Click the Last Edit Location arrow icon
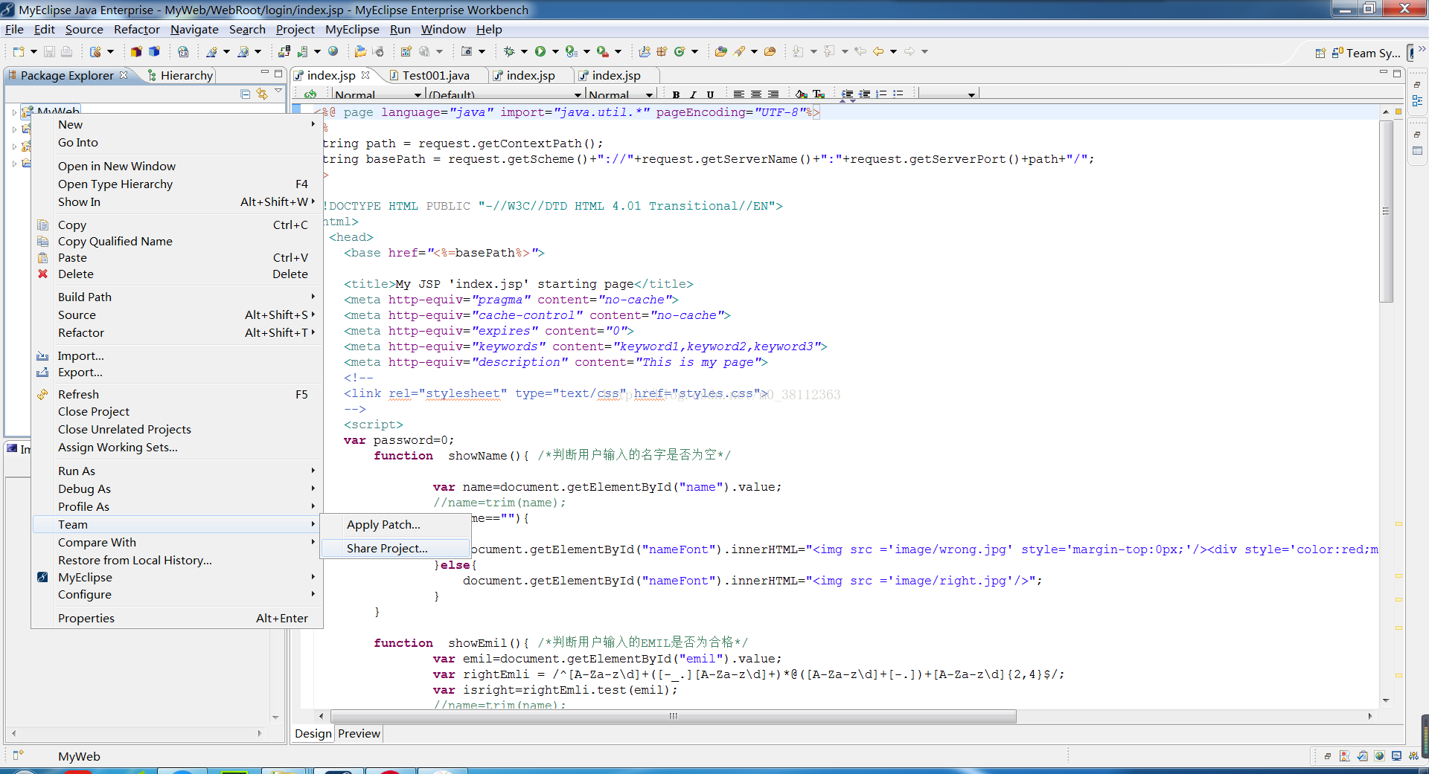Screen dimensions: 1429x774 860,51
